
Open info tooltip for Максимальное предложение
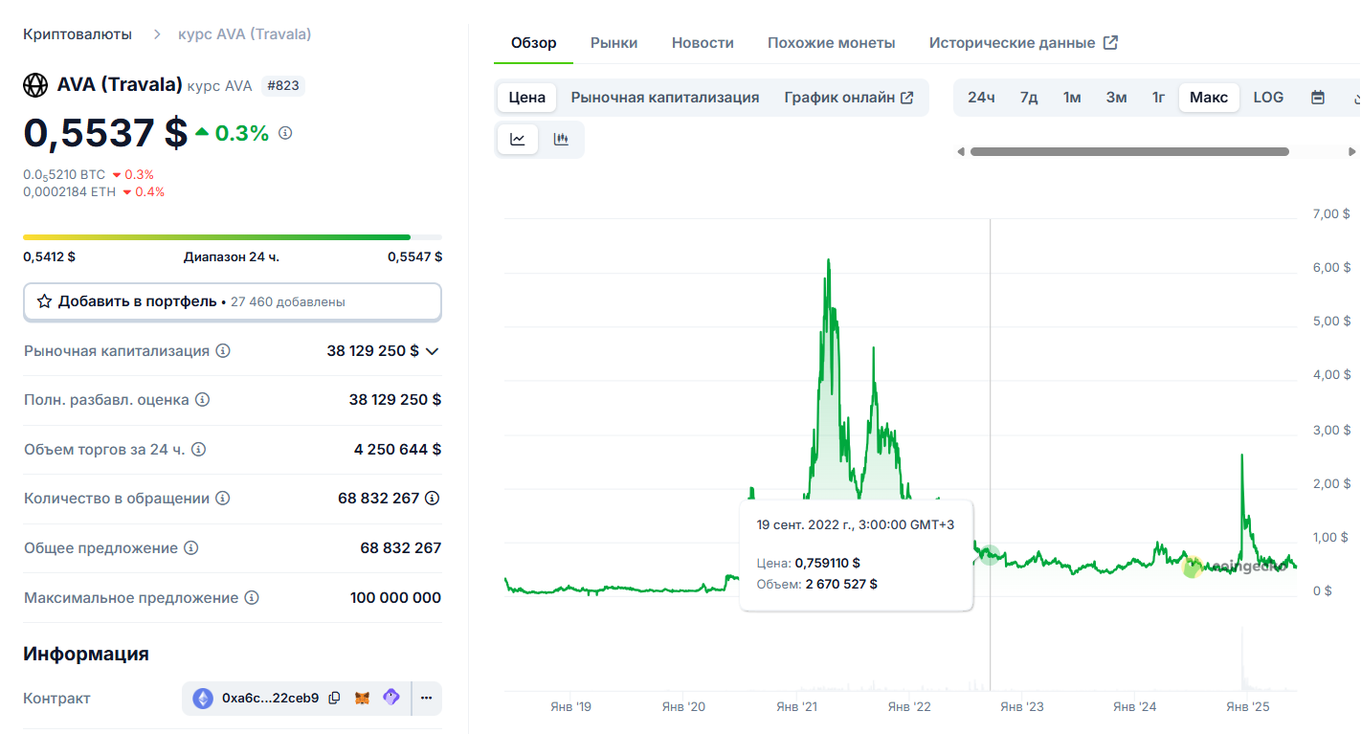tap(252, 598)
